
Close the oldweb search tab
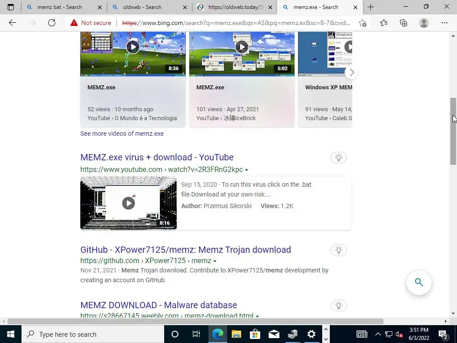pyautogui.click(x=185, y=7)
